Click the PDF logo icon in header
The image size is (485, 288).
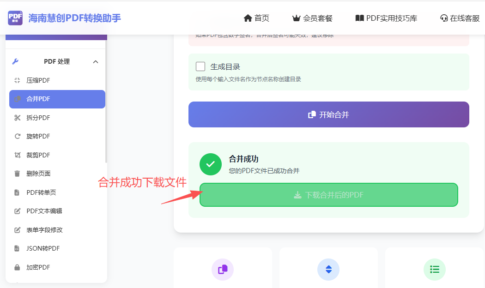[15, 18]
